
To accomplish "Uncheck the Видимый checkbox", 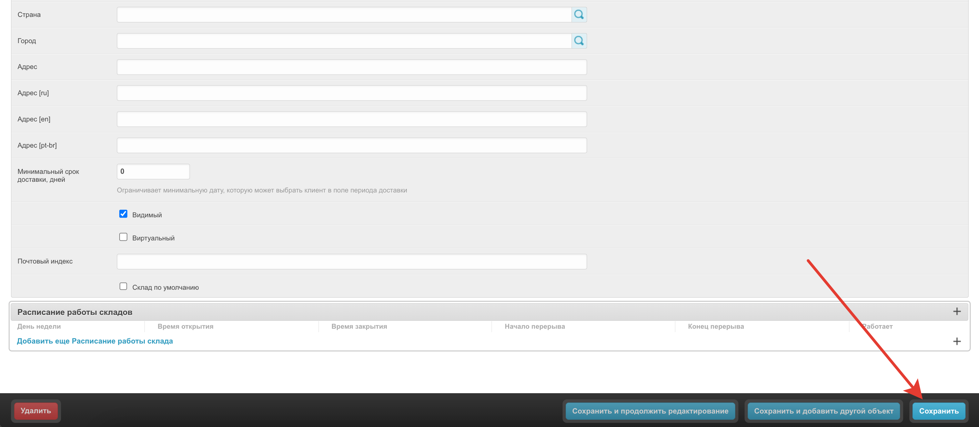I will pyautogui.click(x=123, y=214).
